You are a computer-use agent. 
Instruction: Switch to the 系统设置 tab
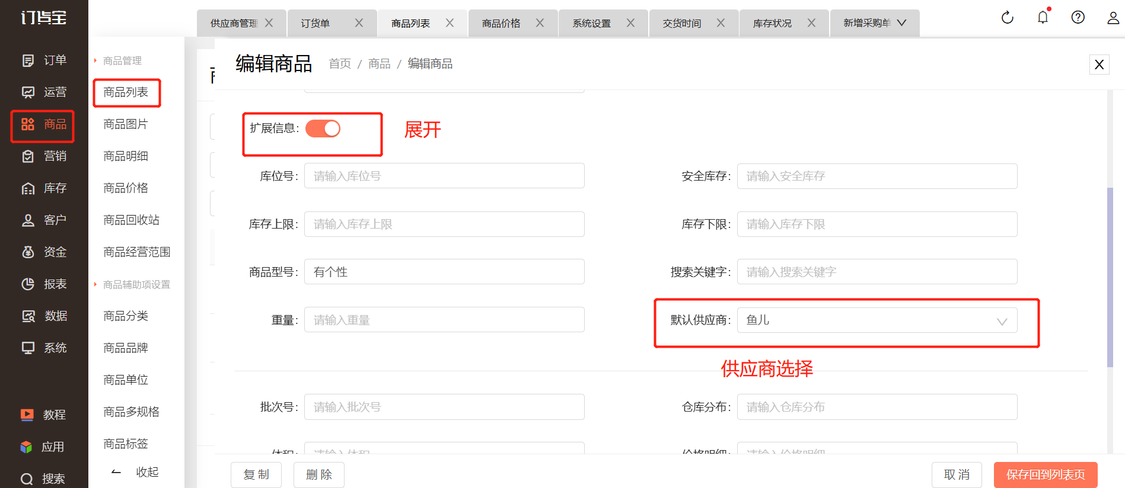(591, 23)
